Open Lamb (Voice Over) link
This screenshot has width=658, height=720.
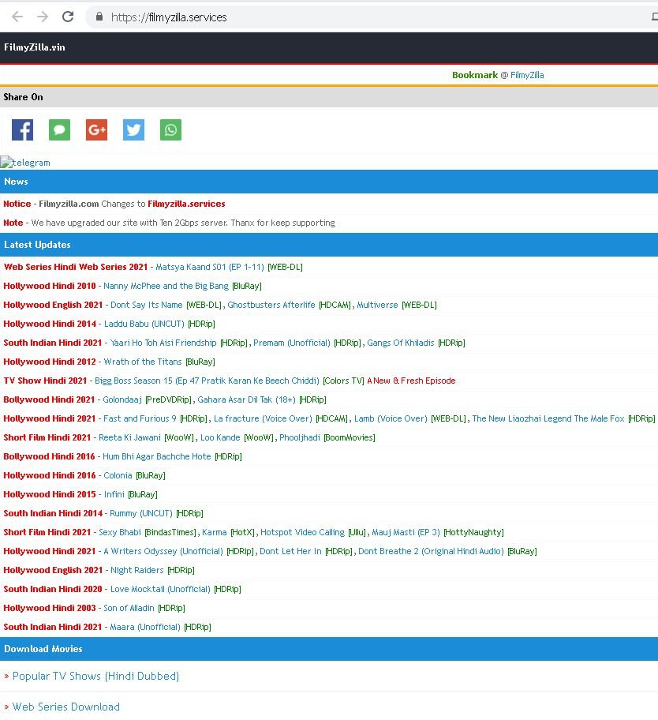391,418
